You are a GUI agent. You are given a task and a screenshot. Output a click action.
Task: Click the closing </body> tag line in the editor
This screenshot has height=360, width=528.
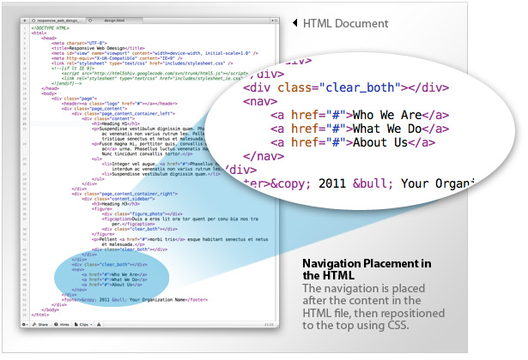pyautogui.click(x=50, y=310)
